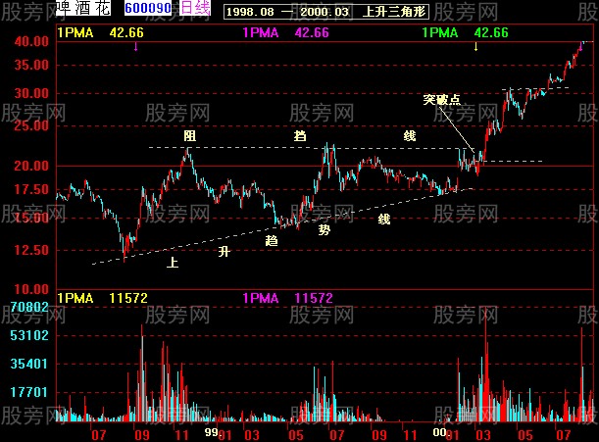Select the magenta 1PMA 42.66 price indicator
The height and width of the screenshot is (442, 599).
pos(285,33)
